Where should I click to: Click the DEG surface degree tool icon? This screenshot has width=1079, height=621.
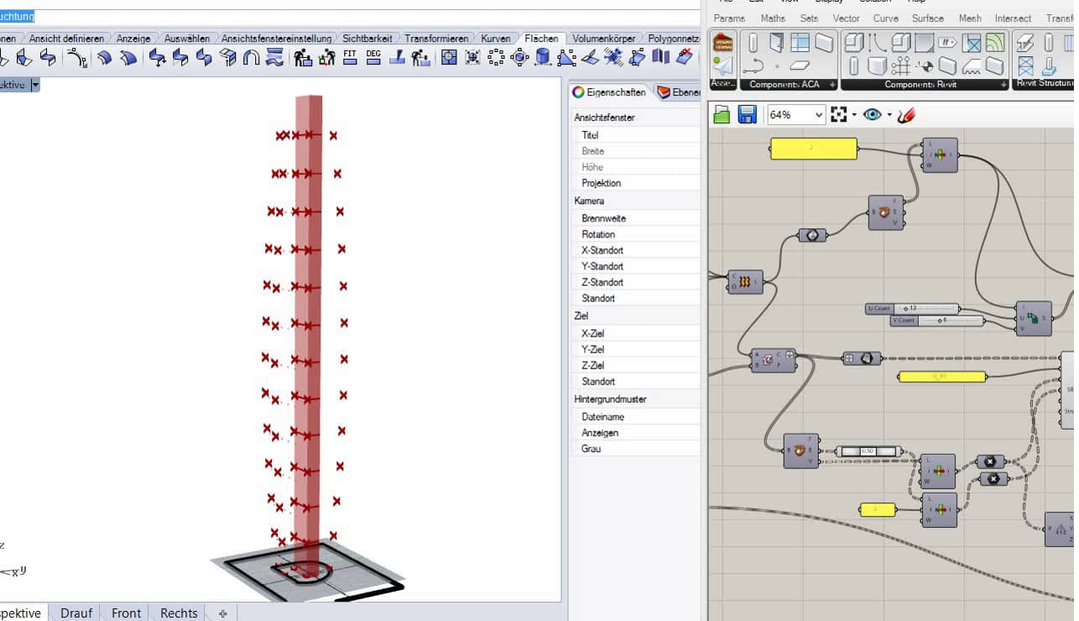point(373,57)
